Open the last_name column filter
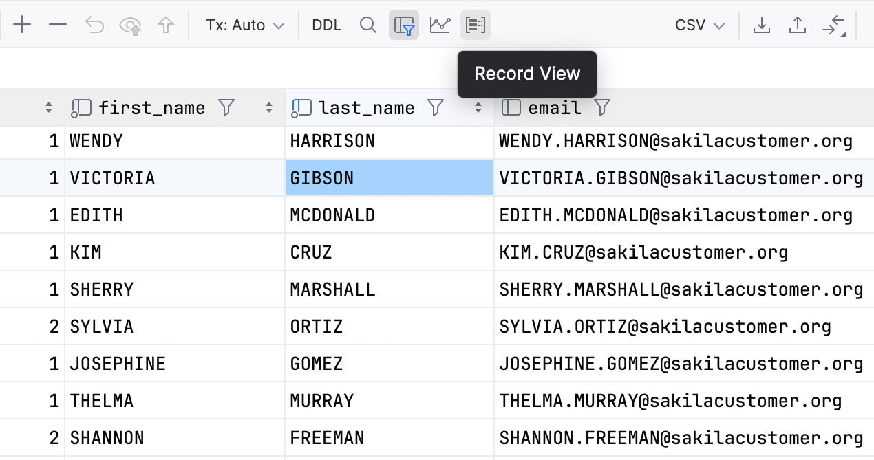 [435, 108]
